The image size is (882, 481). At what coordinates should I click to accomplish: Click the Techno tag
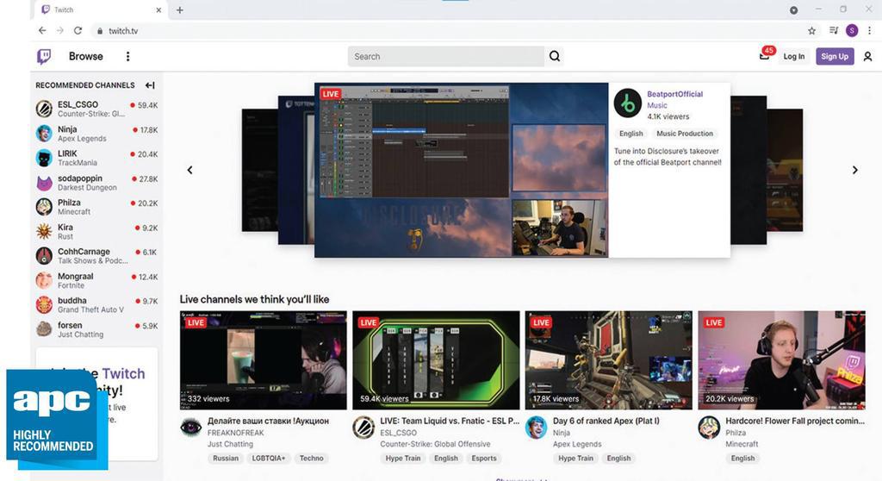pos(311,459)
